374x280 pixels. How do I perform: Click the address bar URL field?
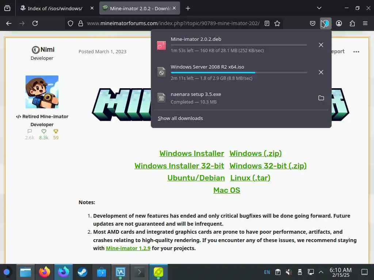click(x=173, y=23)
